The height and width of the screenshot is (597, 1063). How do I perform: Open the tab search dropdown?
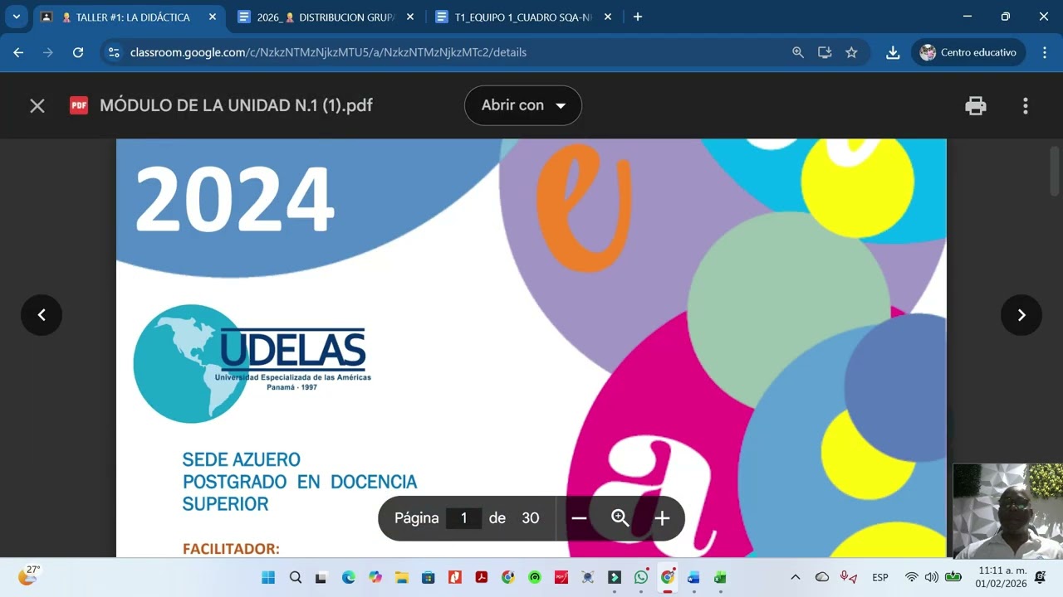(x=16, y=17)
